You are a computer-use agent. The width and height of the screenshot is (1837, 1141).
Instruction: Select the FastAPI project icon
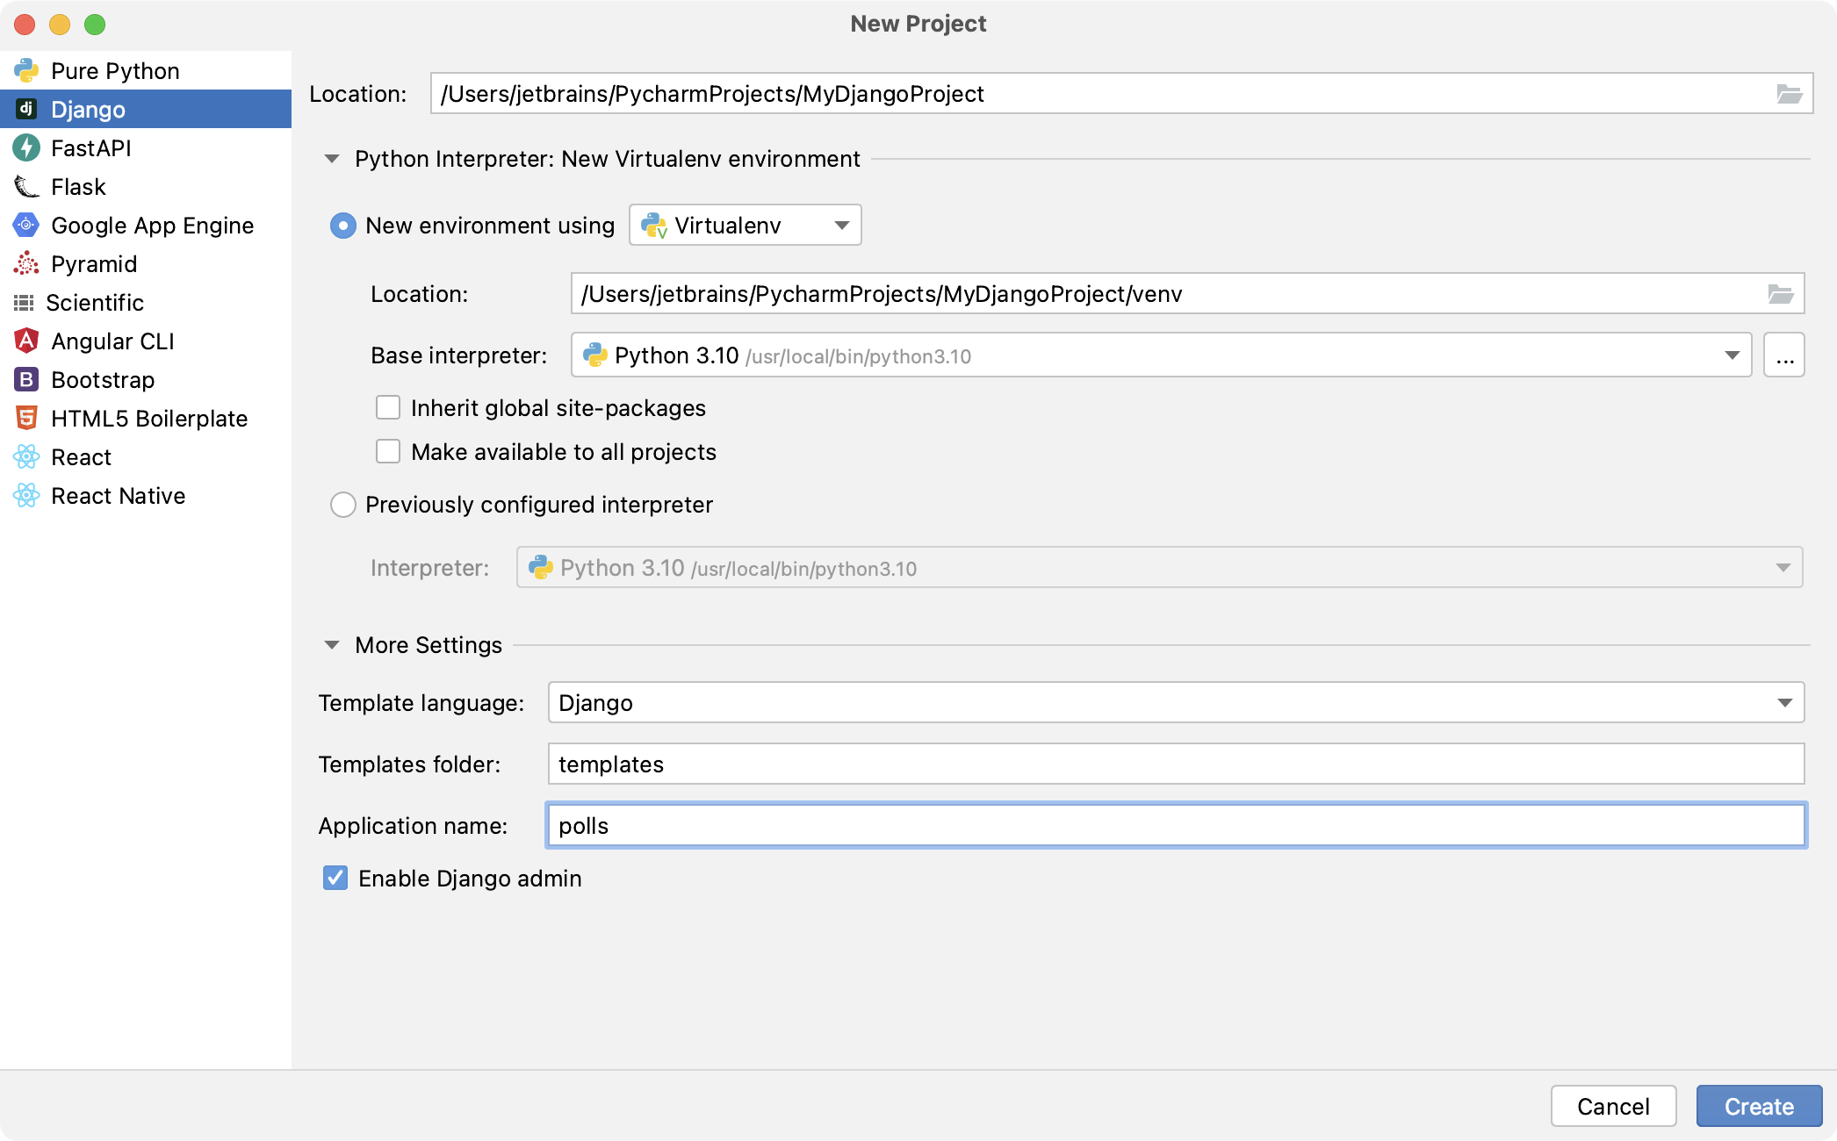tap(26, 147)
